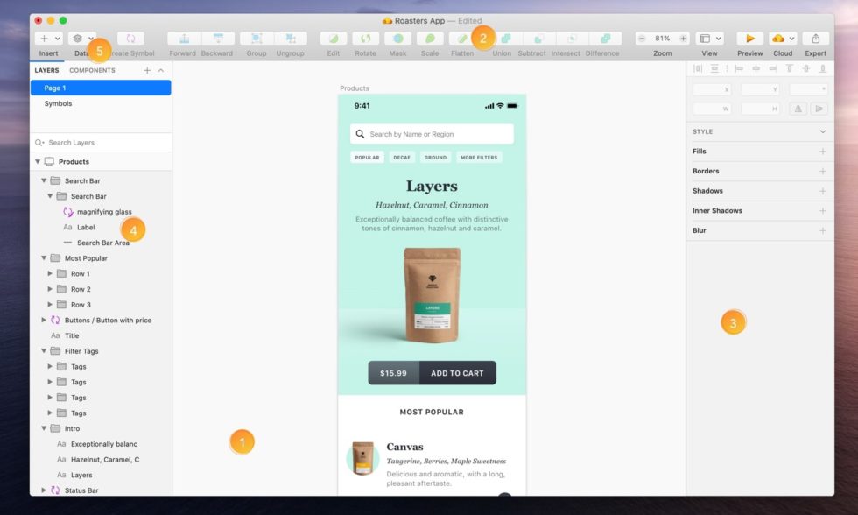Screen dimensions: 858x515
Task: Bring layer Forward using toolbar icon
Action: click(184, 39)
